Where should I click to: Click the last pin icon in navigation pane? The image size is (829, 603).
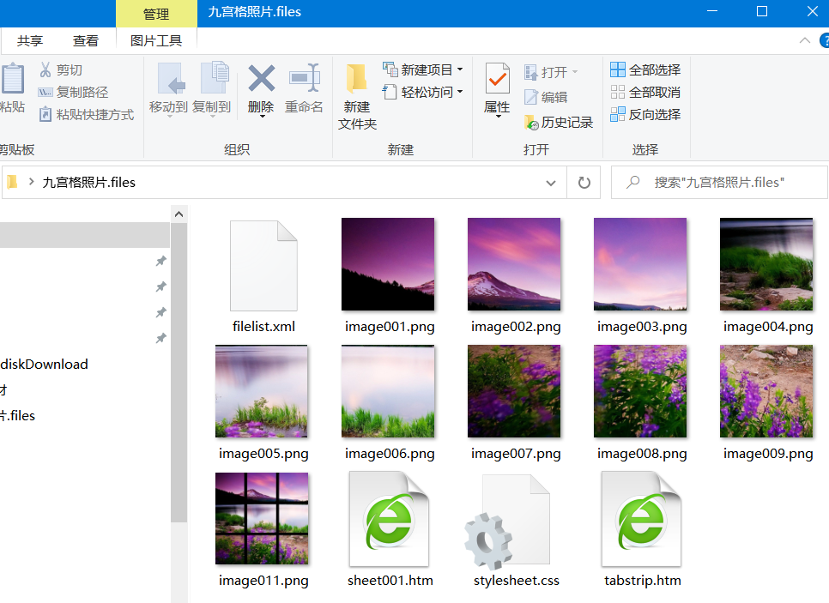tap(161, 338)
